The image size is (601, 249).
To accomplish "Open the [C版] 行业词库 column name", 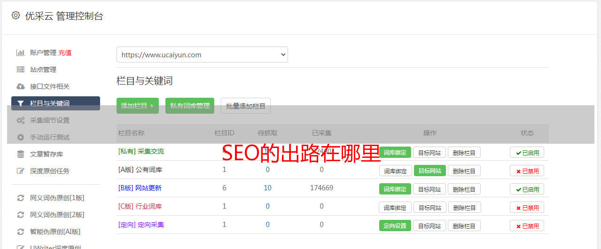I will (140, 206).
